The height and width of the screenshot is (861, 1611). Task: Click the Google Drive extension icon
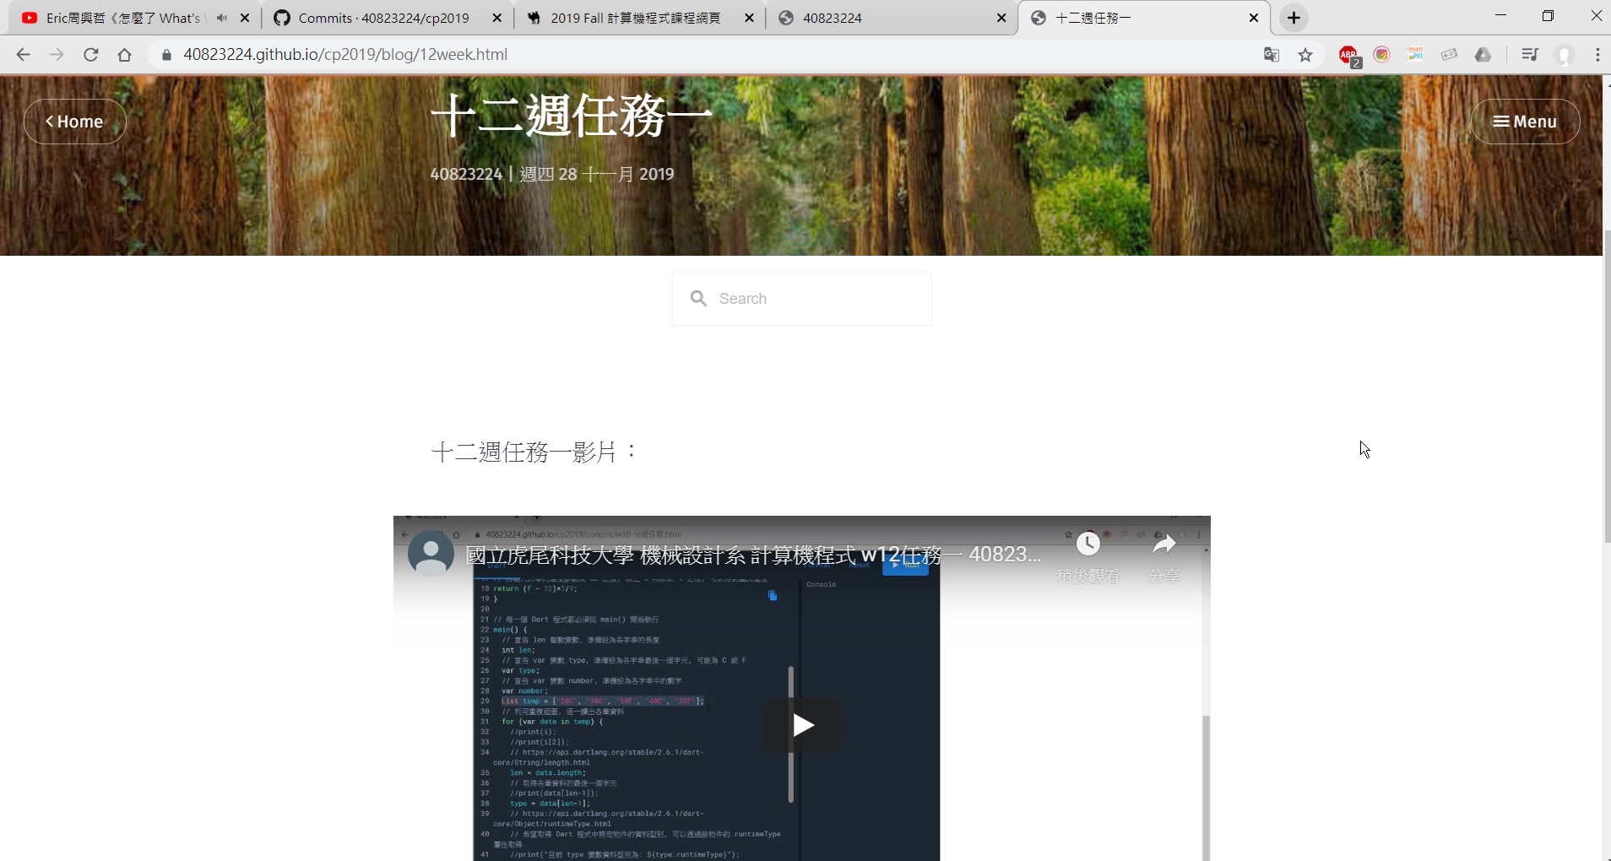pos(1483,55)
